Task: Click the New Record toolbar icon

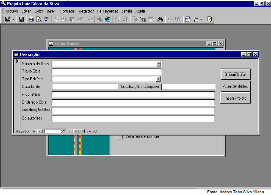Action: coord(170,19)
